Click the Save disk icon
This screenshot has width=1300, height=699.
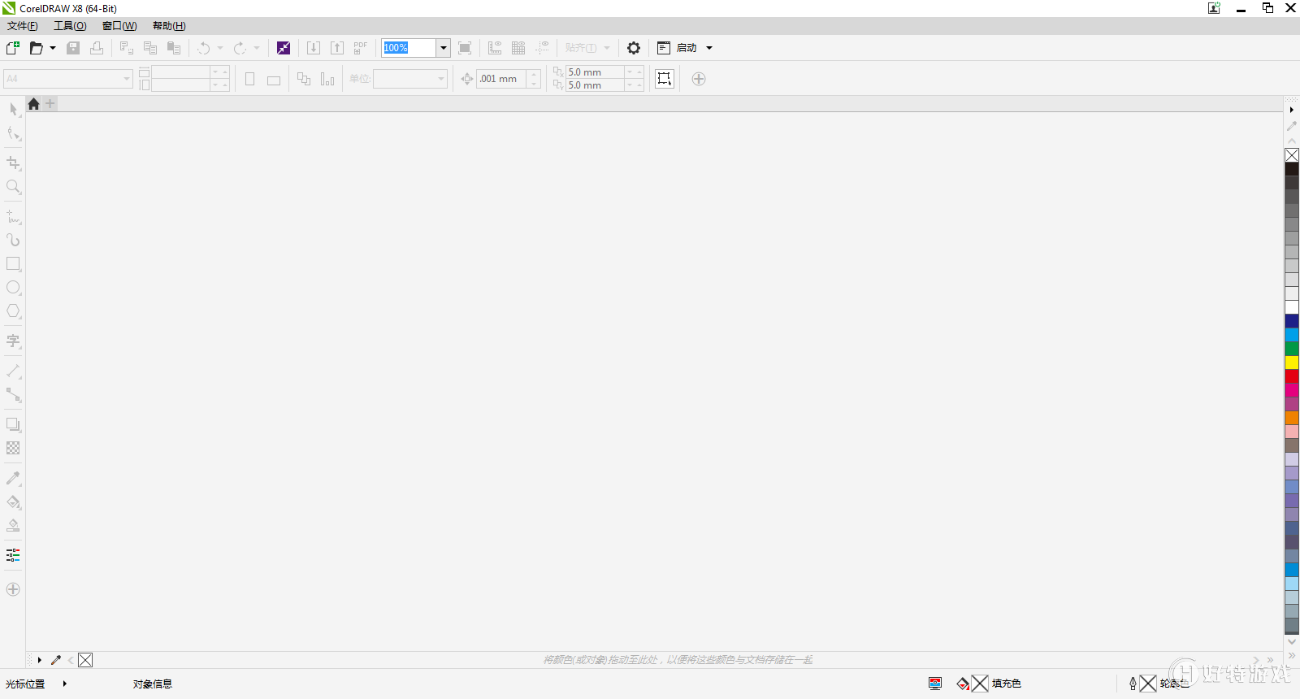tap(73, 48)
